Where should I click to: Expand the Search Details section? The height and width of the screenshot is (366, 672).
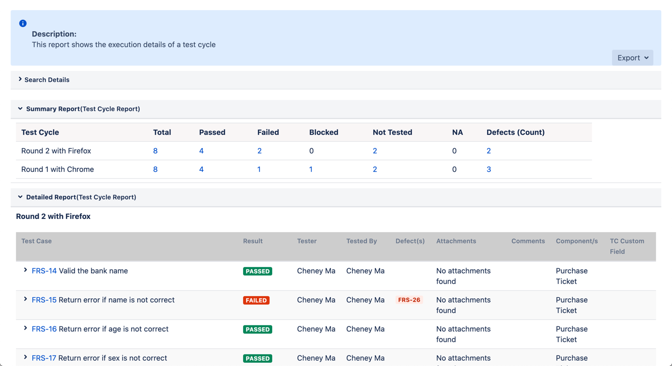point(20,79)
